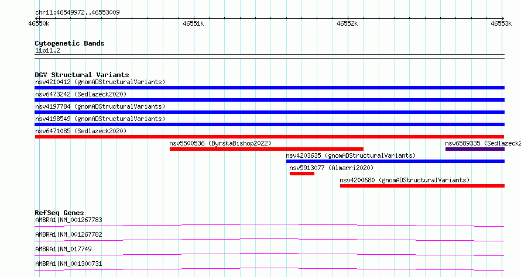Select the AMBRA1|NM_001300731 transcript label
521x277 pixels.
[68, 264]
